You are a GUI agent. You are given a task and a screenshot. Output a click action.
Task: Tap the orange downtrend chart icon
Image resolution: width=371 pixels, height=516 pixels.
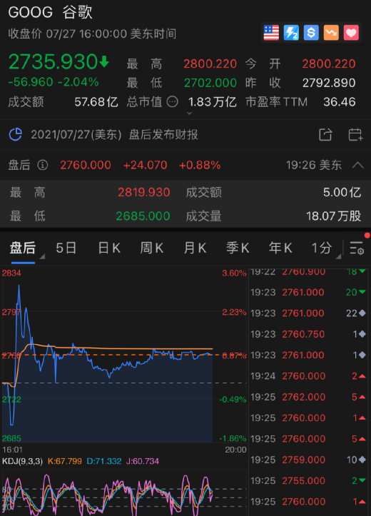coord(331,33)
